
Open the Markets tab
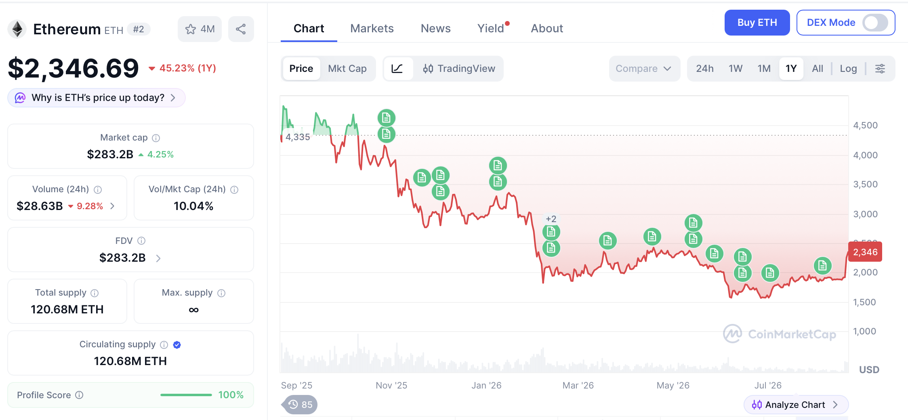[372, 28]
